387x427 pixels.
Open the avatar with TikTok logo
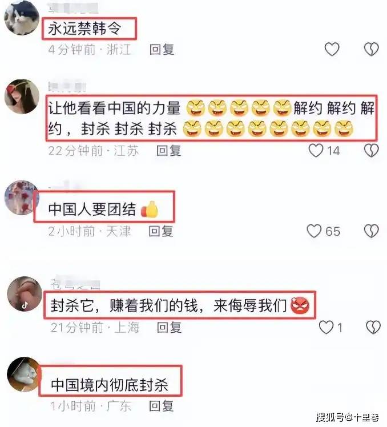(x=24, y=294)
